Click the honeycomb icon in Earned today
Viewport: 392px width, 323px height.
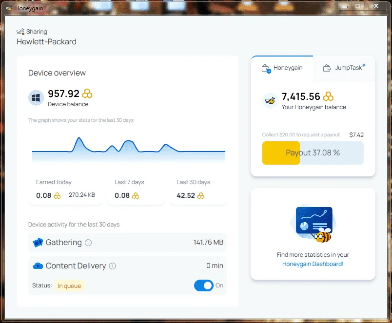point(57,195)
